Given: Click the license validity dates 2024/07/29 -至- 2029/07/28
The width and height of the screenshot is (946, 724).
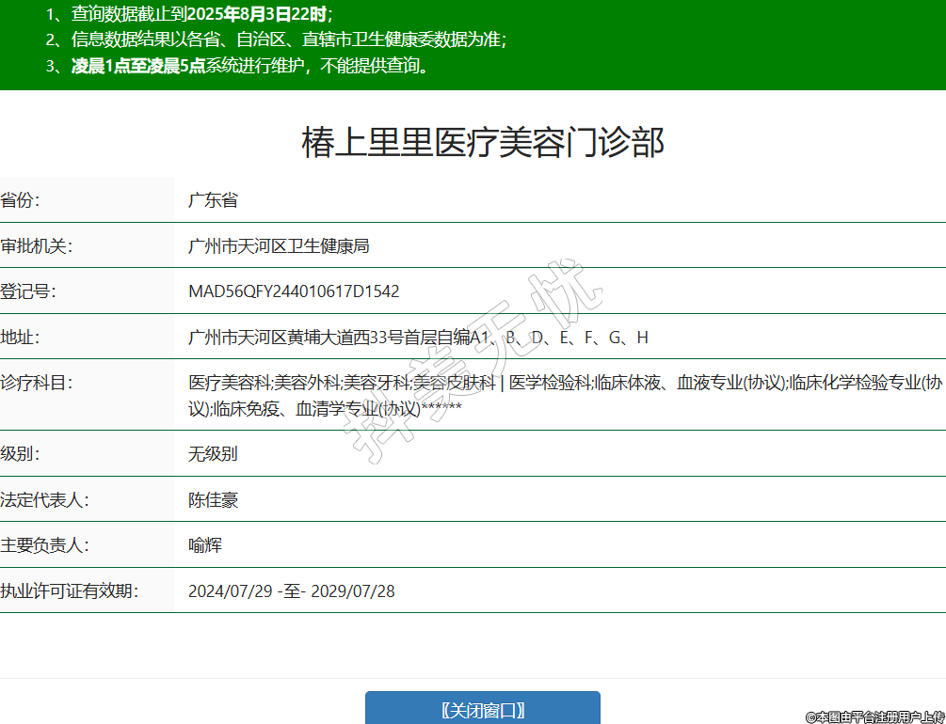Looking at the screenshot, I should [x=292, y=591].
